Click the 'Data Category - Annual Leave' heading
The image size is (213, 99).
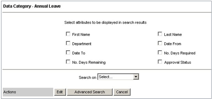pyautogui.click(x=32, y=6)
